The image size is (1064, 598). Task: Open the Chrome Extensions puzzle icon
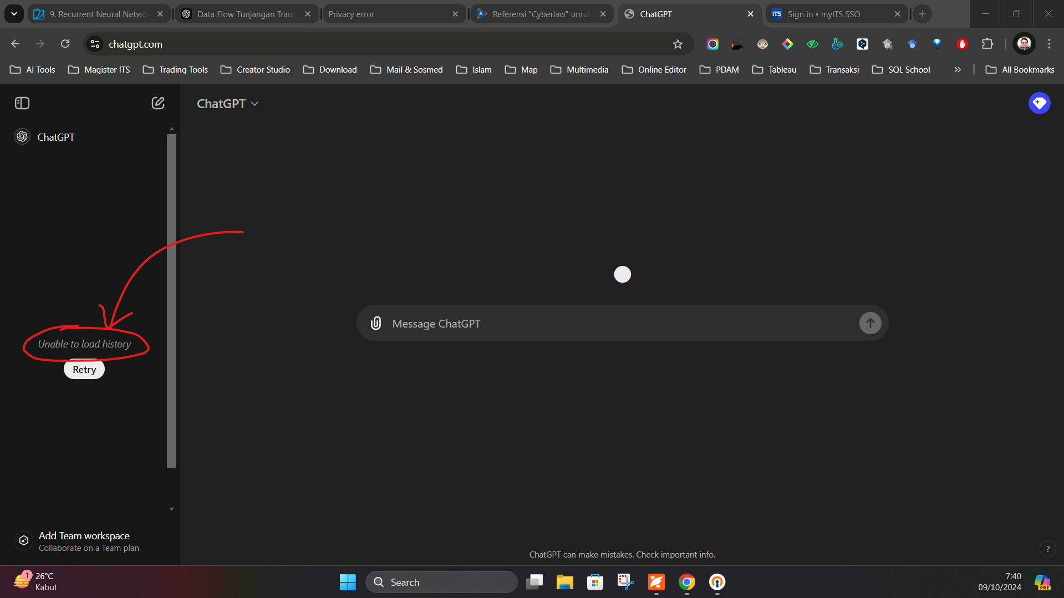tap(987, 44)
